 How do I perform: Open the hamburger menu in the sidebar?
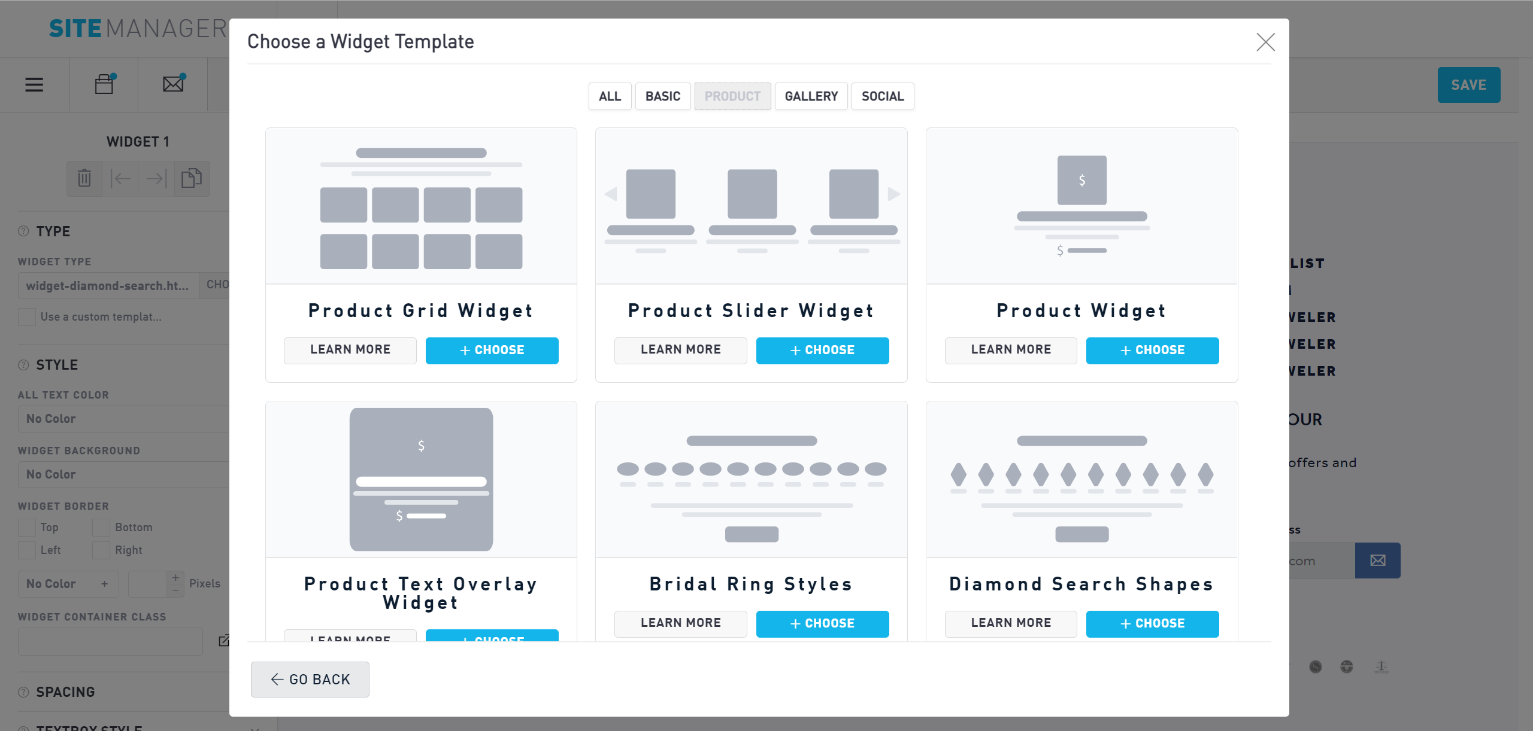tap(34, 84)
